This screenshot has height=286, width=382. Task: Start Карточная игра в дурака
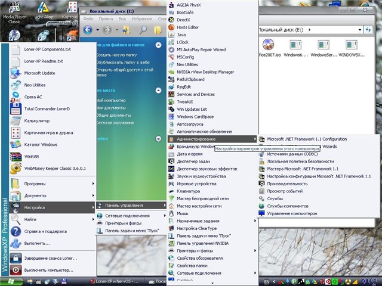53,132
